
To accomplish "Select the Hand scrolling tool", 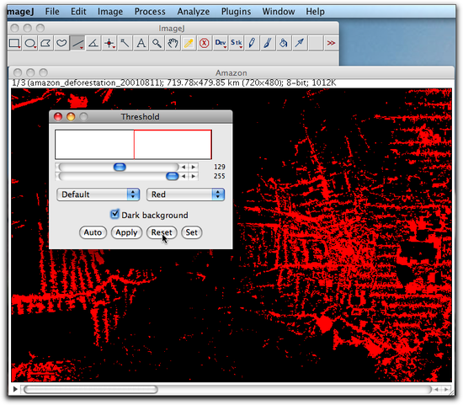I will (173, 44).
